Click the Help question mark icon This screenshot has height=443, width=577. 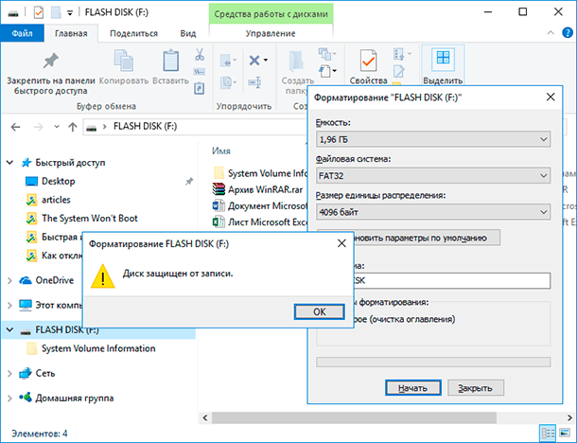568,33
